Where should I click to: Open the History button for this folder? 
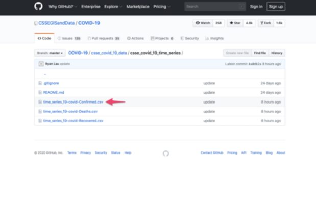point(277,53)
